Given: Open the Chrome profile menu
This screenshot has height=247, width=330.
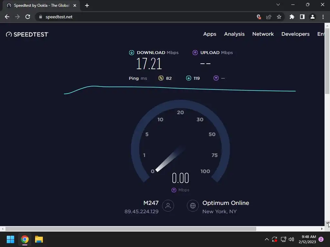Looking at the screenshot, I should (313, 17).
